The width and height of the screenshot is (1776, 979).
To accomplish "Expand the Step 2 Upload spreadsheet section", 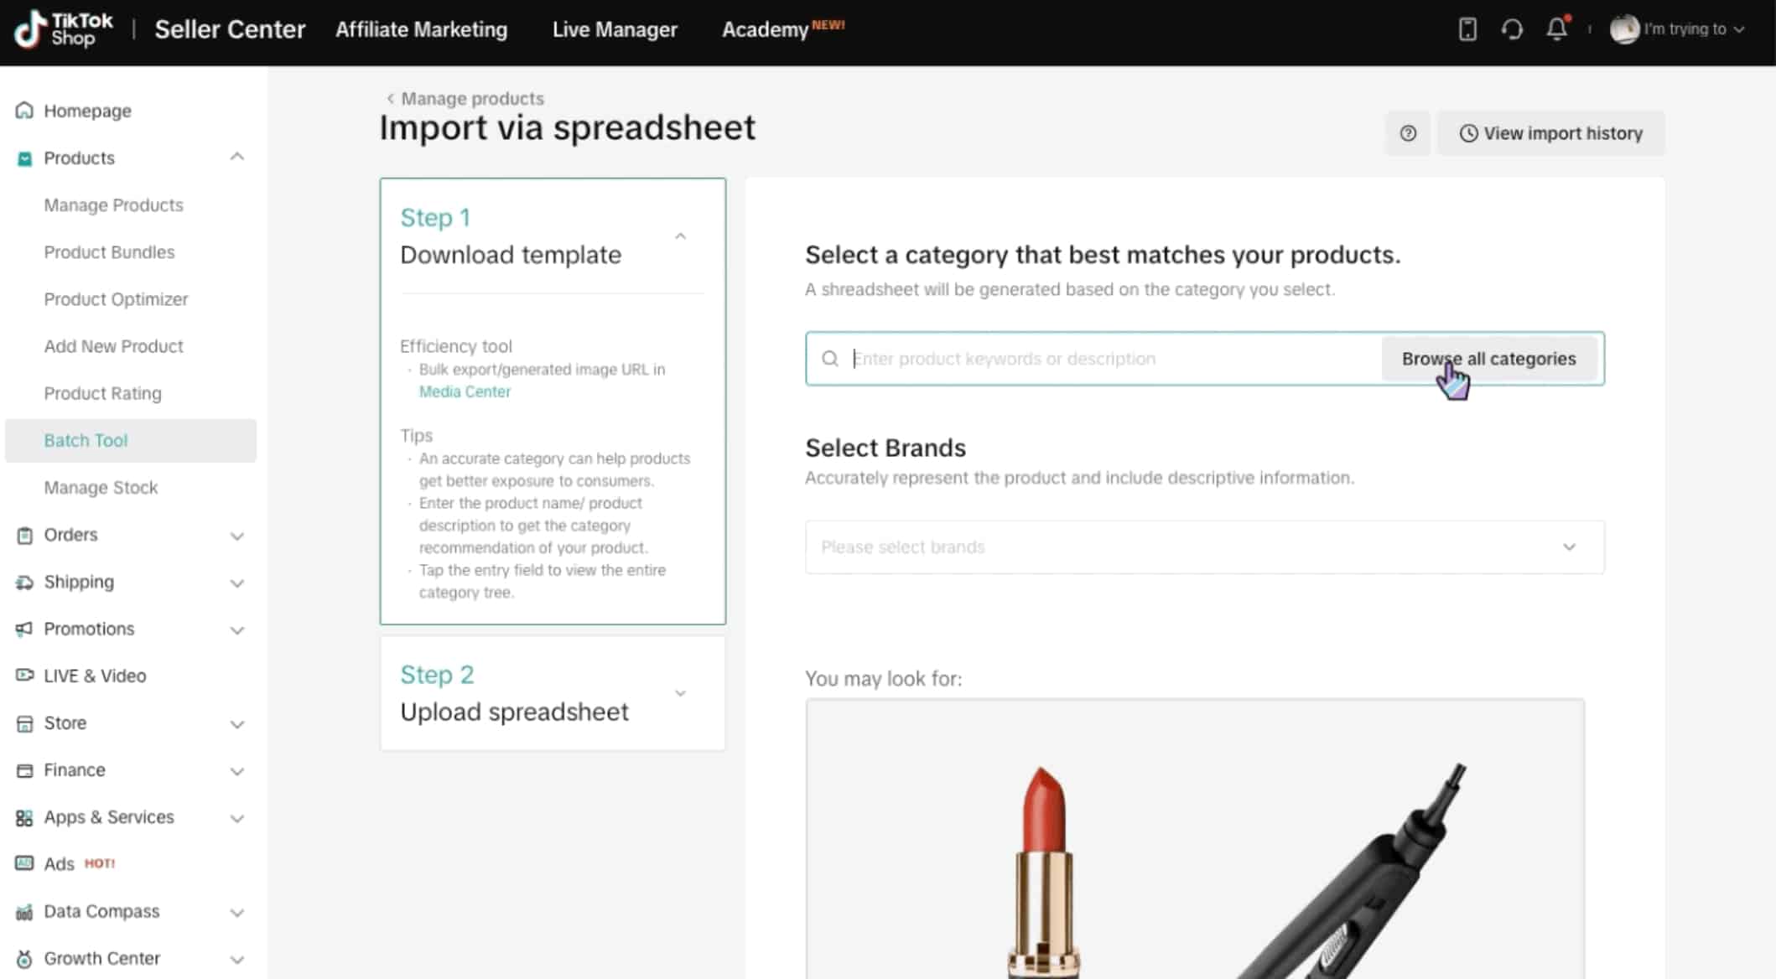I will point(680,693).
